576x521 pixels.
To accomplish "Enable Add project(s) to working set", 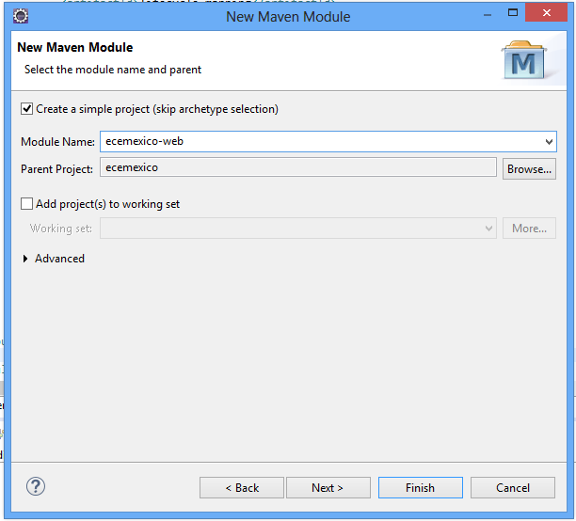I will [26, 204].
